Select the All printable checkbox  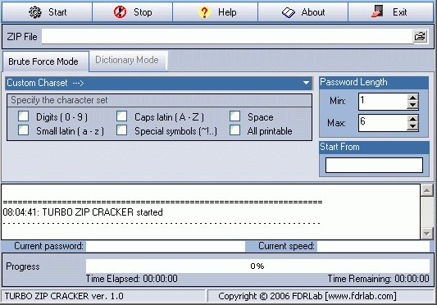tap(235, 130)
